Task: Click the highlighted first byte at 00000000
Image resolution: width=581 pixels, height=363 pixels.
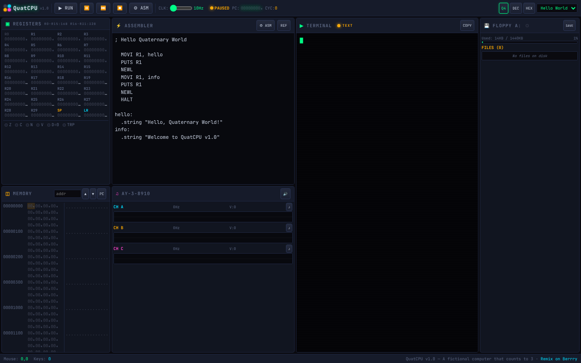Action: coord(31,206)
